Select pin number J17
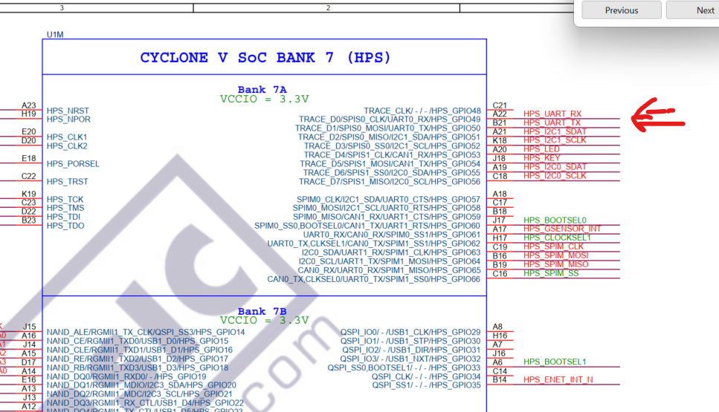Image resolution: width=719 pixels, height=412 pixels. (499, 220)
